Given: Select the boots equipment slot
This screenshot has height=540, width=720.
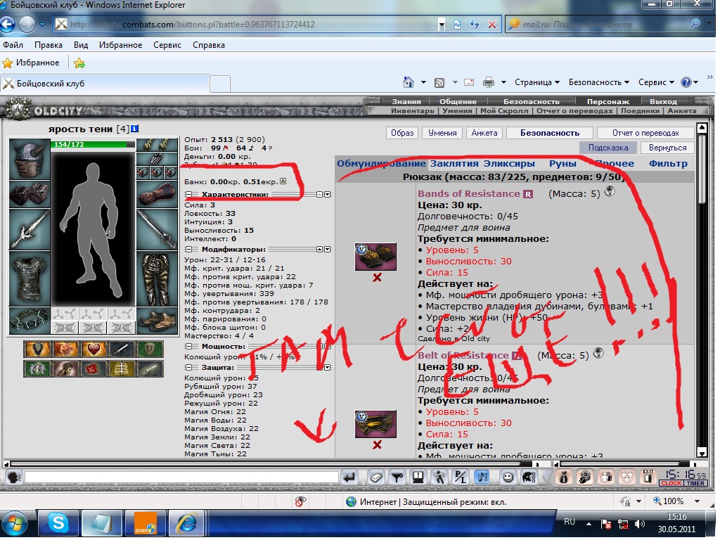Looking at the screenshot, I should pos(157,321).
